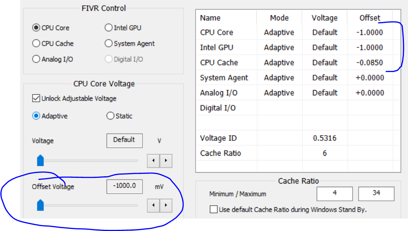
Task: Click the Offset Voltage slider thumb
Action: [40, 206]
